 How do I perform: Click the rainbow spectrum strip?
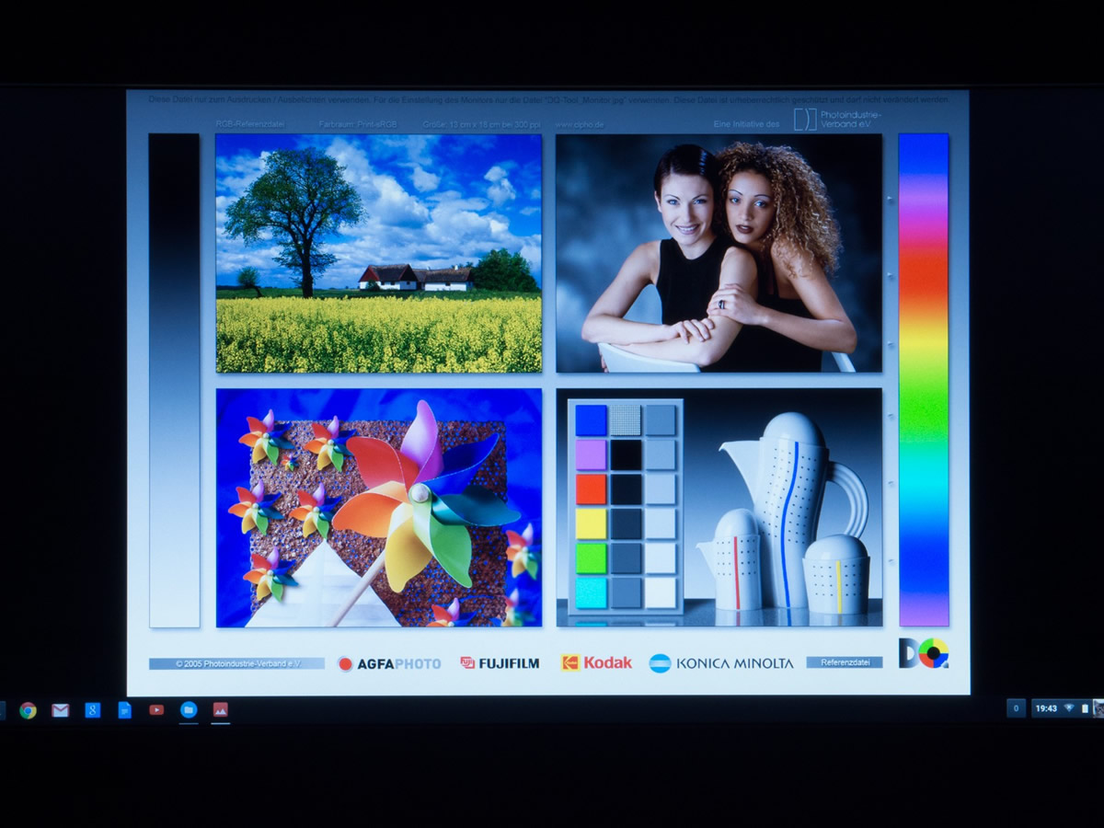[x=924, y=380]
